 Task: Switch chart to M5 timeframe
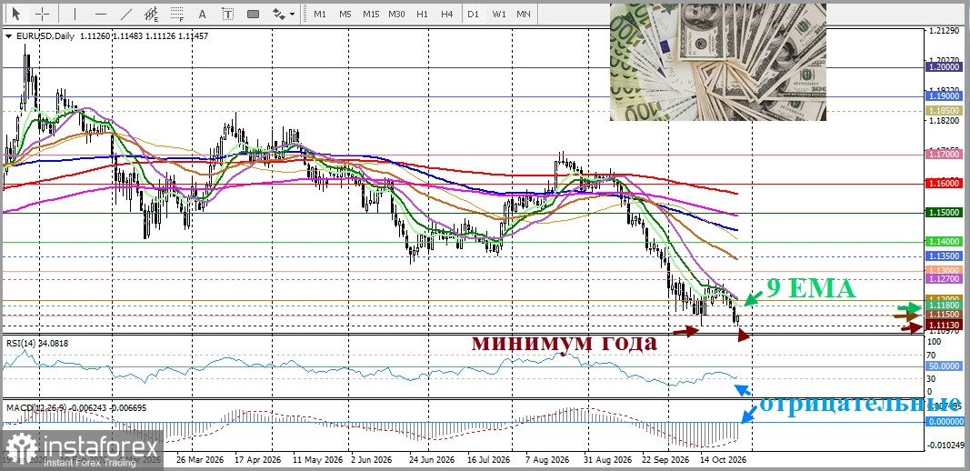[345, 14]
